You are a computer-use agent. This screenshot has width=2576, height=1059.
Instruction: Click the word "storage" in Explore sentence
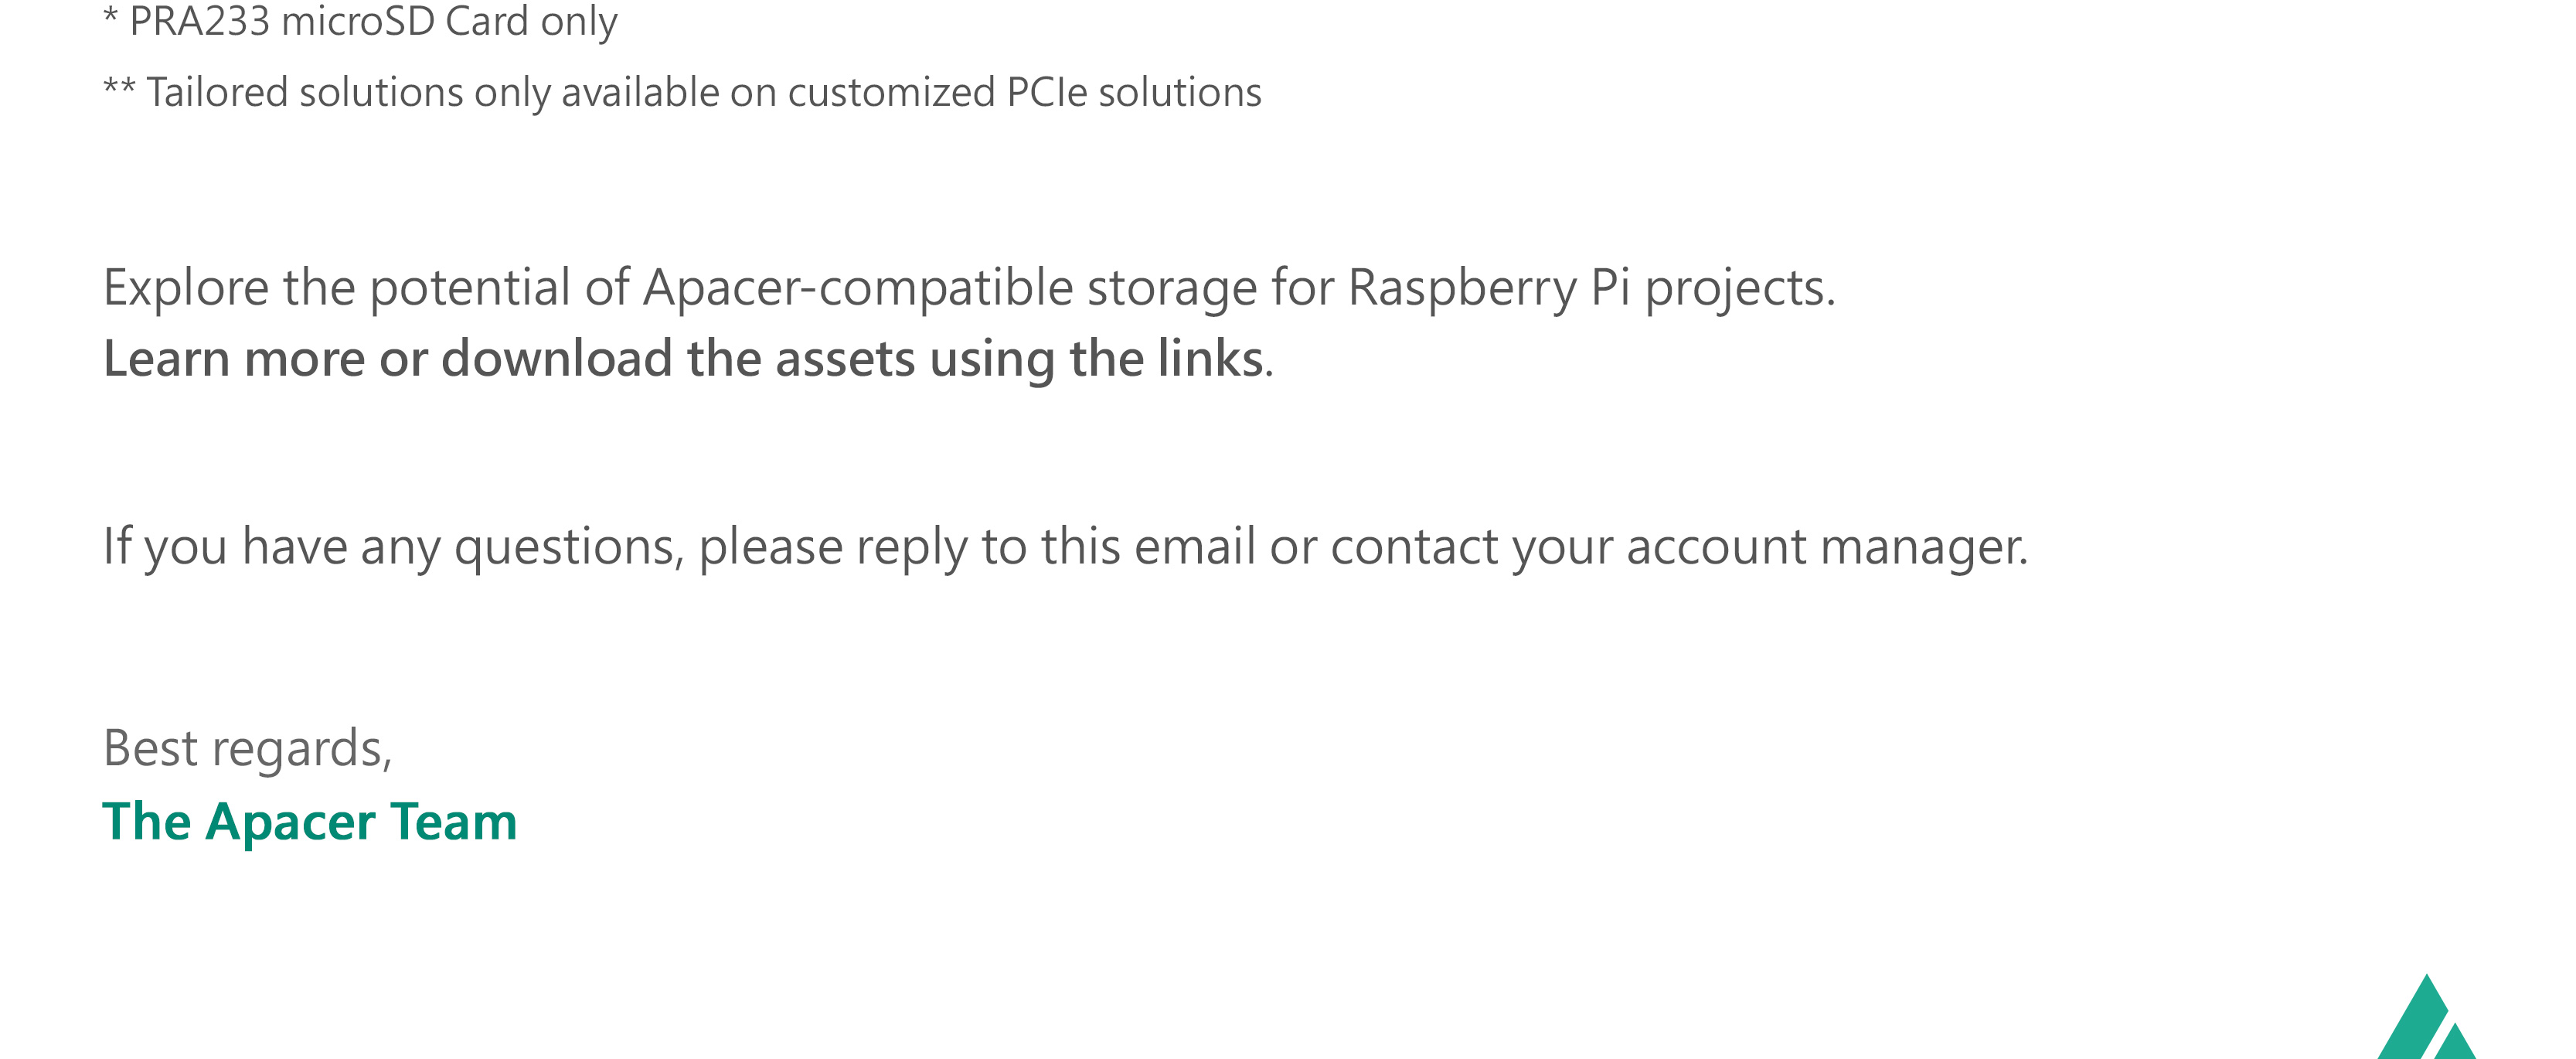point(1172,288)
